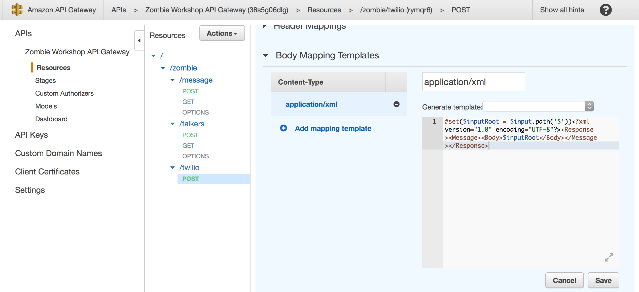
Task: Click Show all hints
Action: click(562, 10)
